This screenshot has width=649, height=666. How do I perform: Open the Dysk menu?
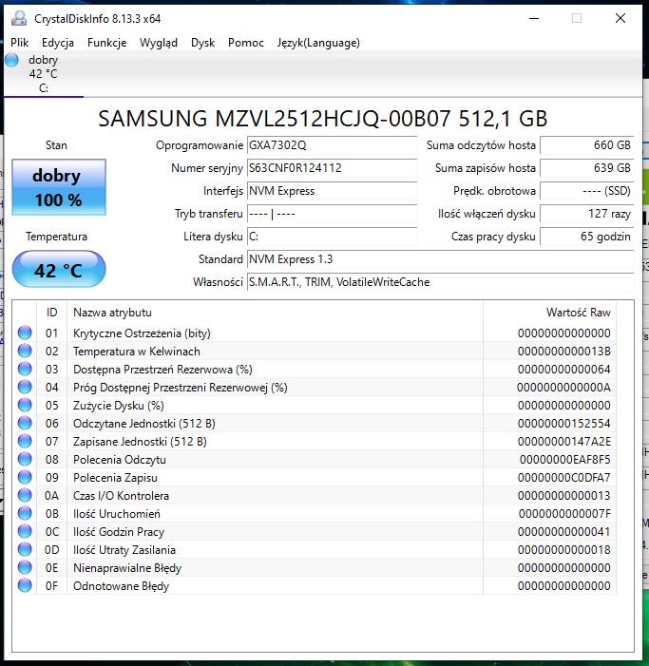202,43
